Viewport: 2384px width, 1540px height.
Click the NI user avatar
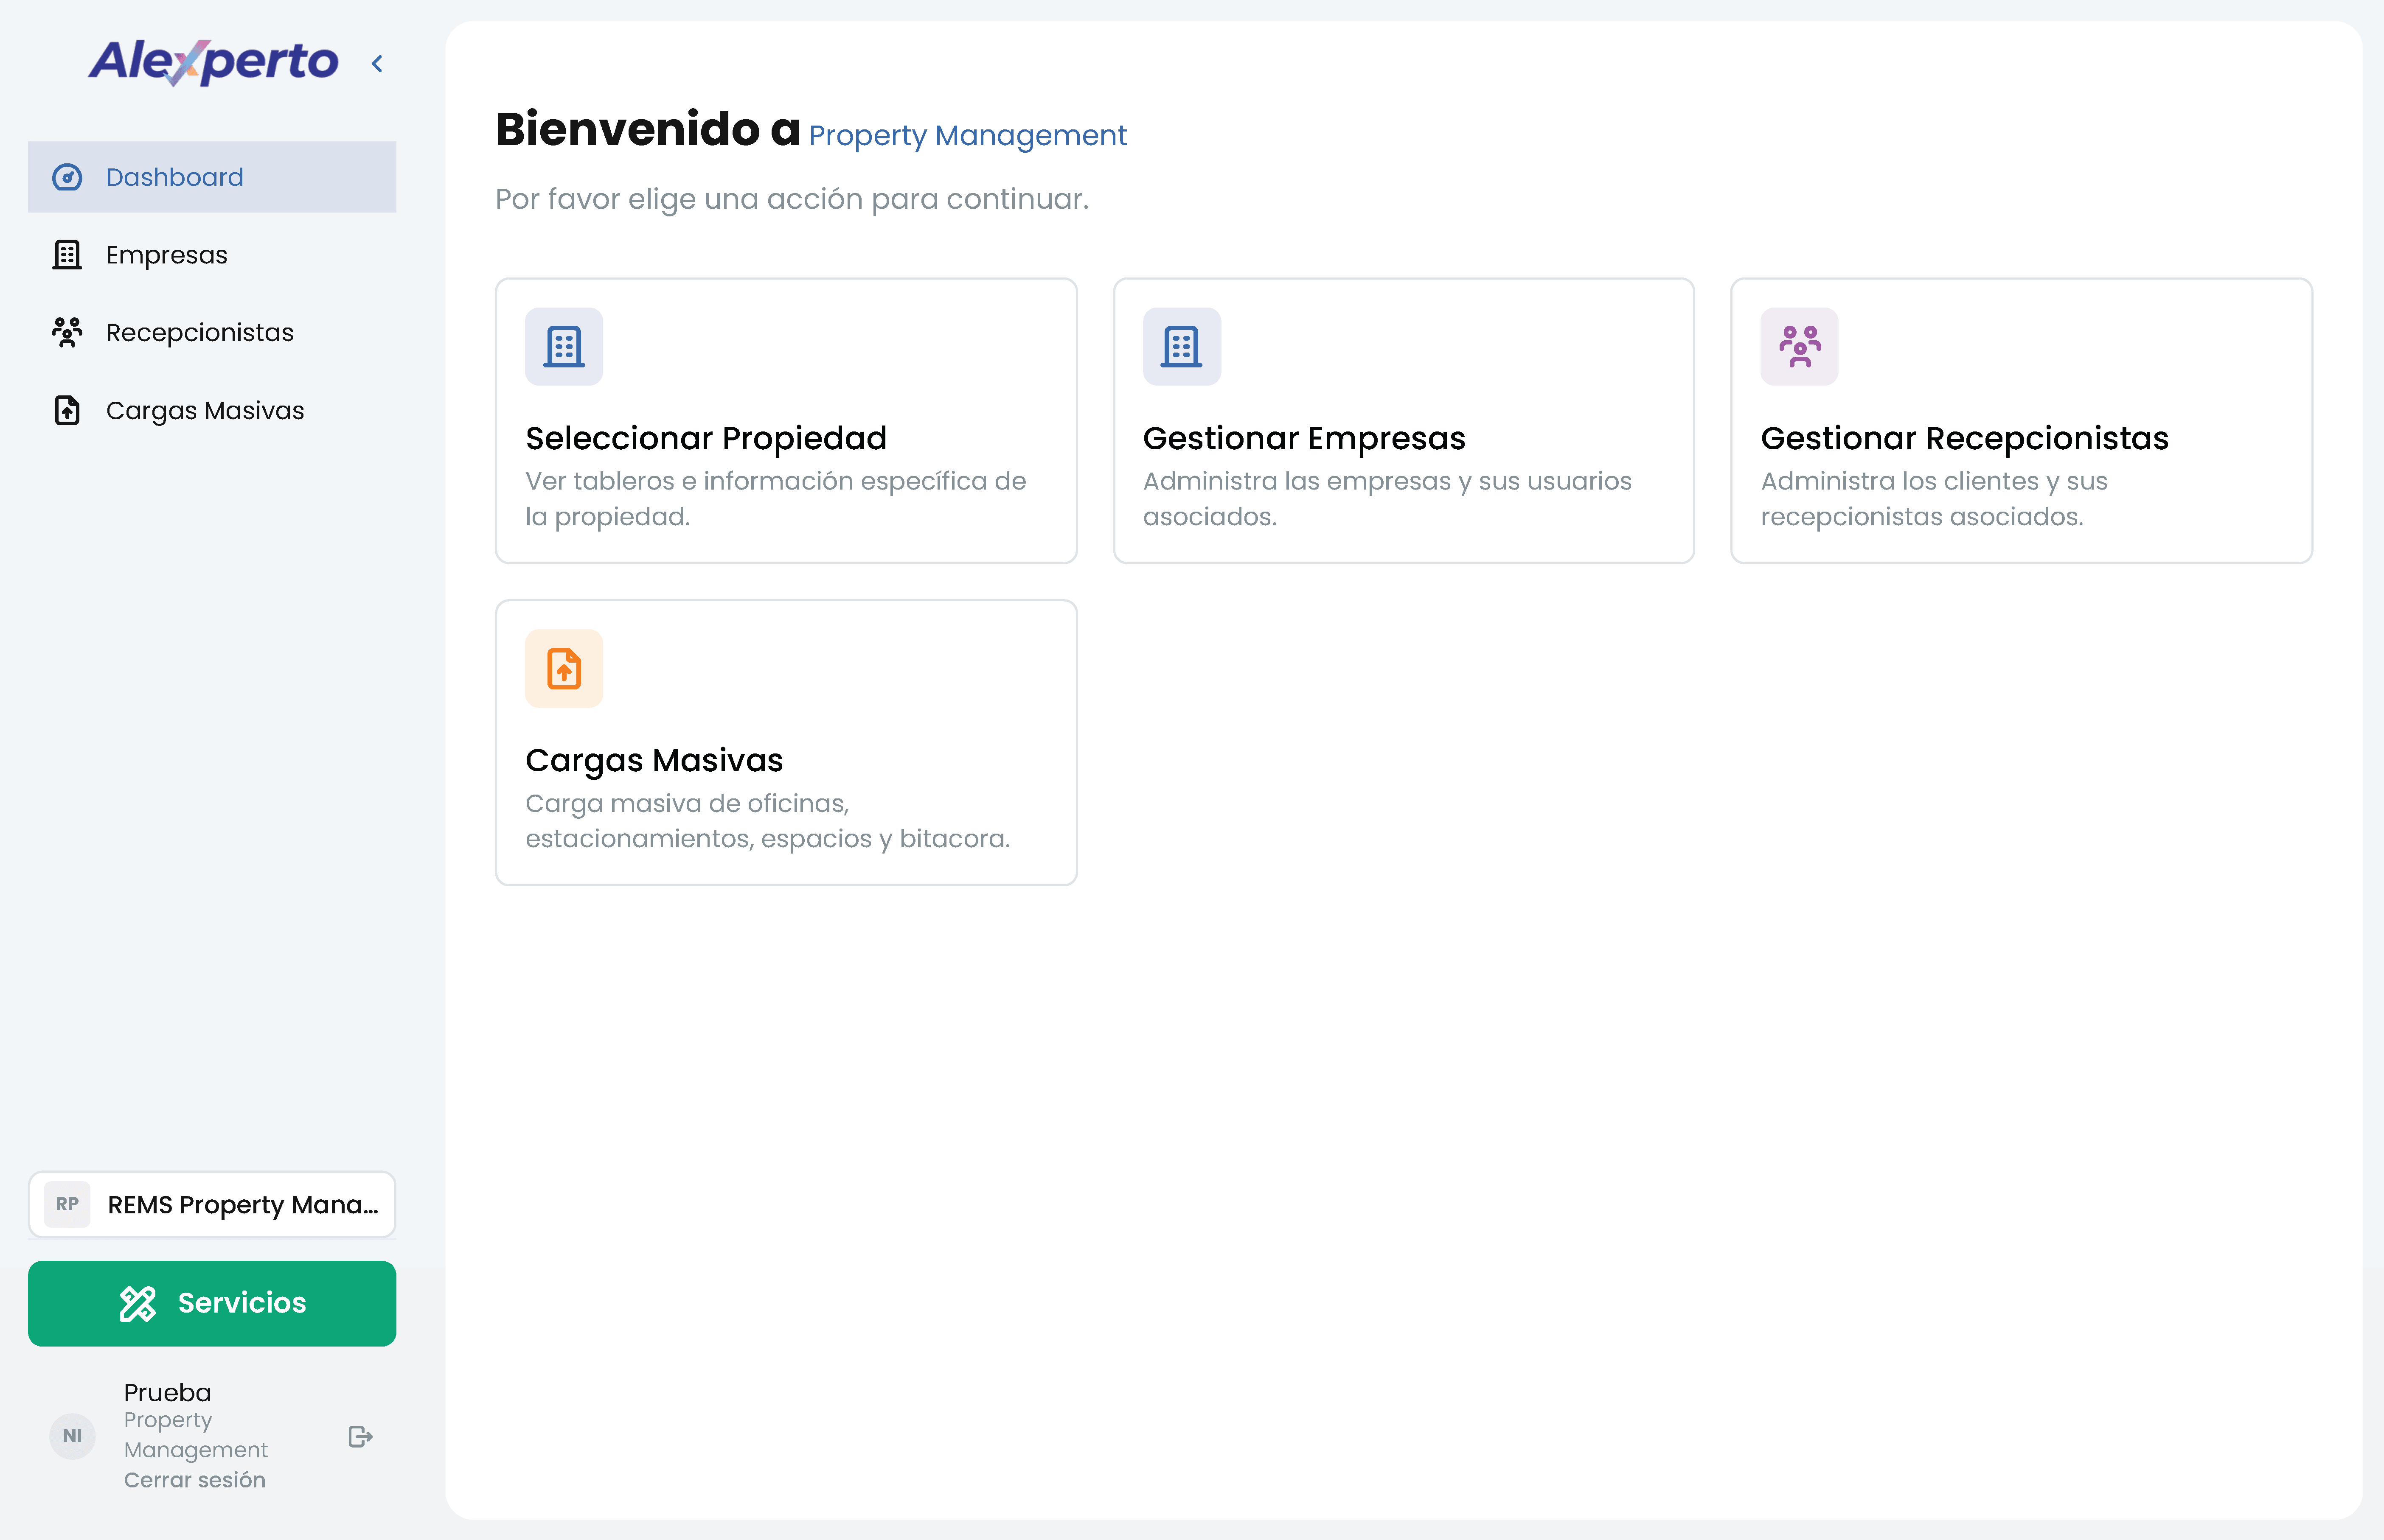click(73, 1436)
